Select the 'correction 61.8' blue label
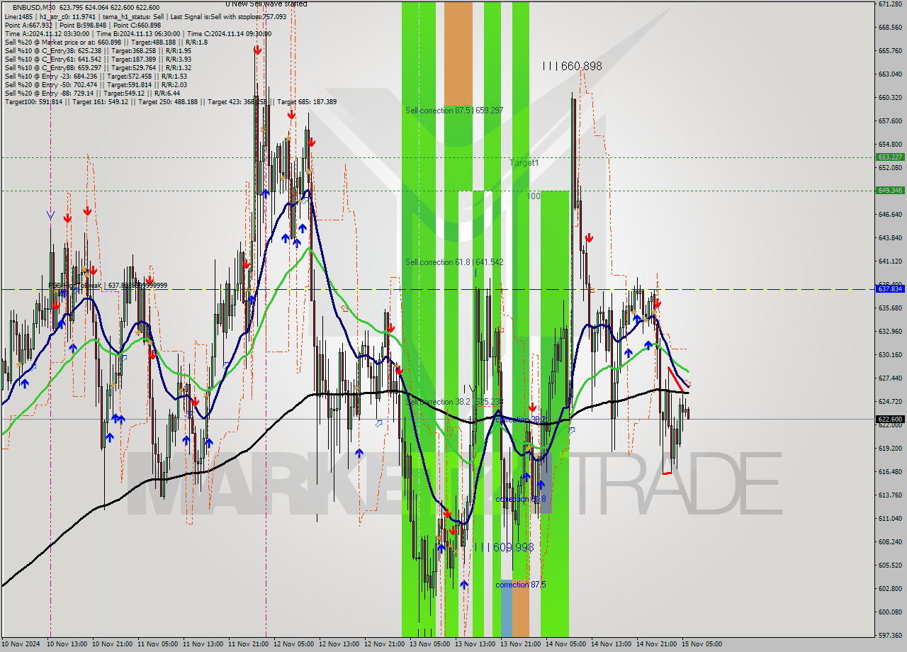This screenshot has width=907, height=652. pos(521,499)
